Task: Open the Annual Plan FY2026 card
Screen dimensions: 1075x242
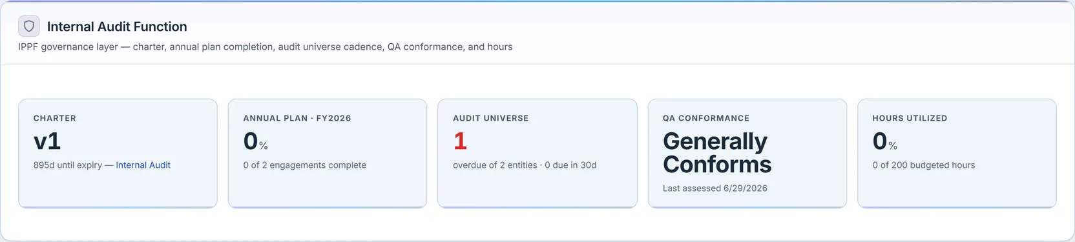Action: point(328,154)
